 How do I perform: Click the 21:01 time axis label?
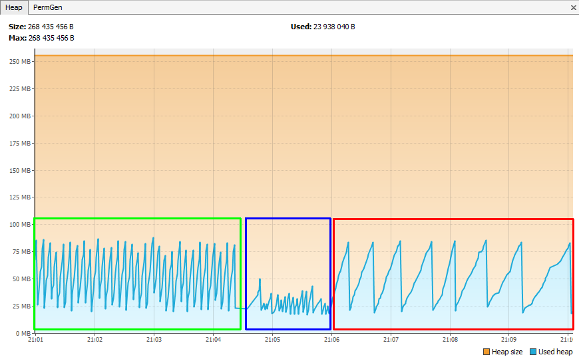(x=35, y=340)
